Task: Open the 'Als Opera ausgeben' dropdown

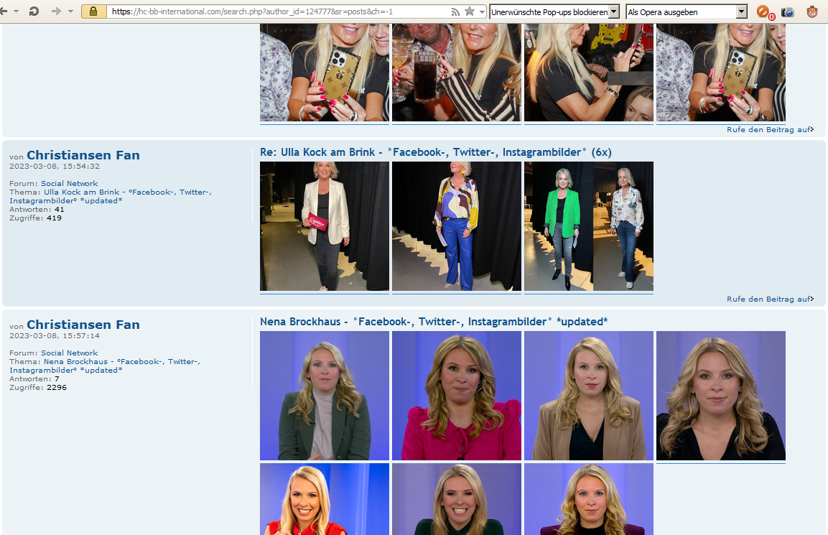Action: [x=687, y=11]
